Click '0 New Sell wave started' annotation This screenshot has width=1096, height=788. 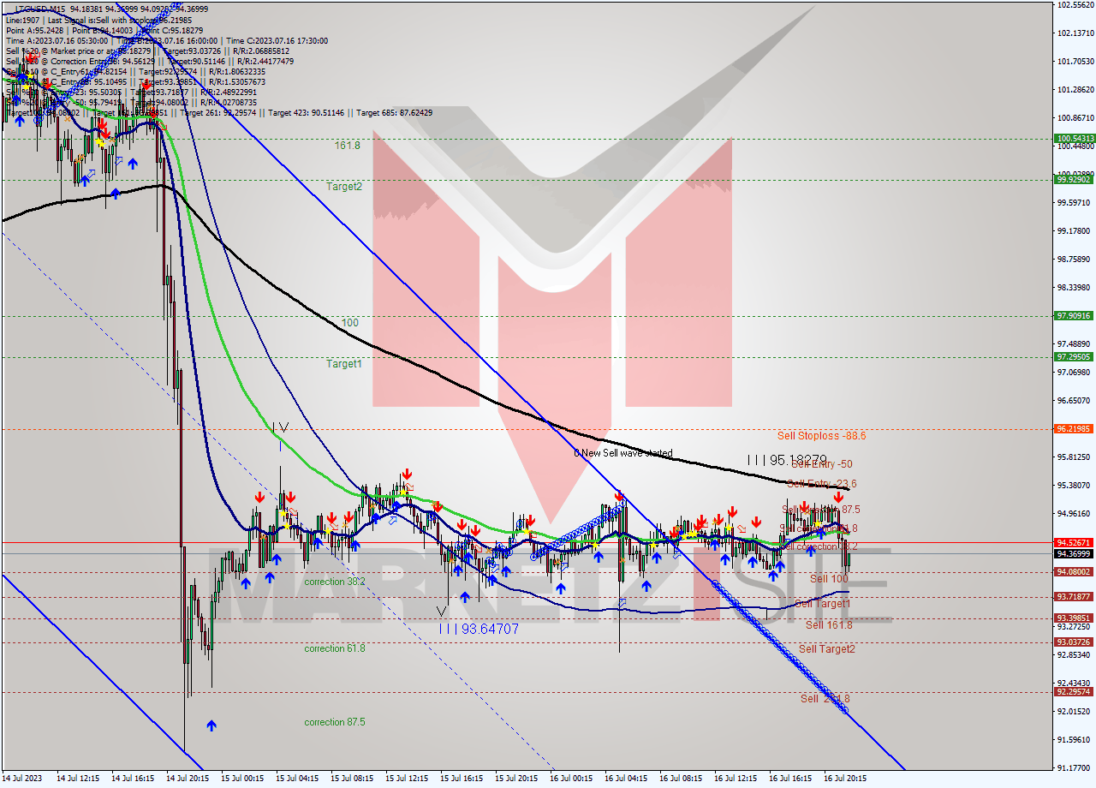pos(623,453)
